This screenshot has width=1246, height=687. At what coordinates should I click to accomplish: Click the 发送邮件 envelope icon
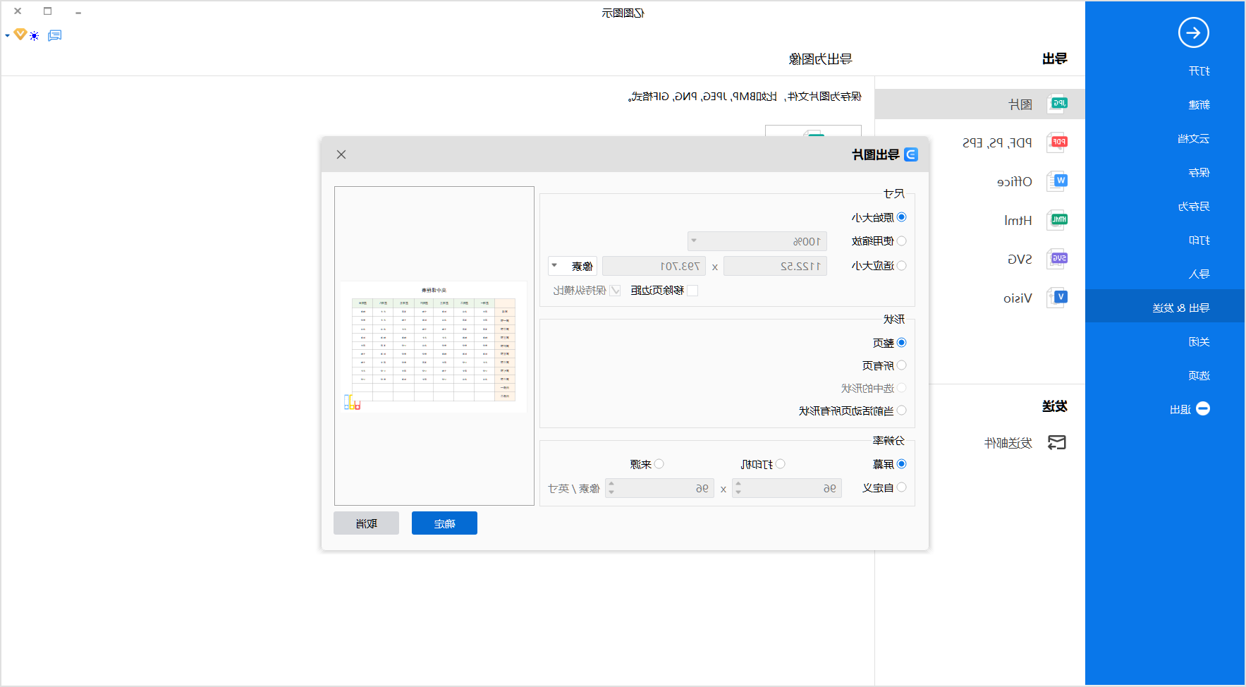tap(1056, 442)
